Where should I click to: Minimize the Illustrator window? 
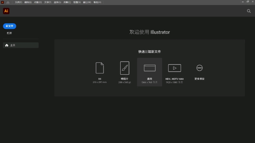coord(243,2)
